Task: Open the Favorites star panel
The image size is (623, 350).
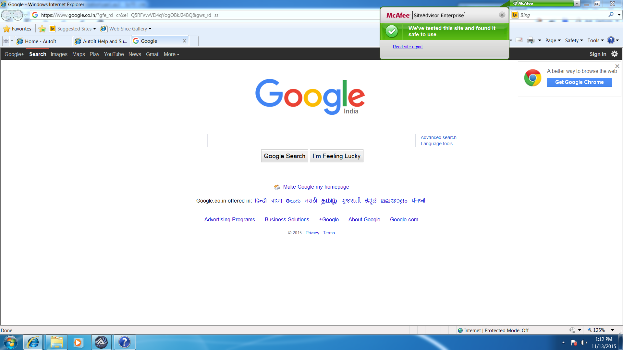Action: point(17,29)
